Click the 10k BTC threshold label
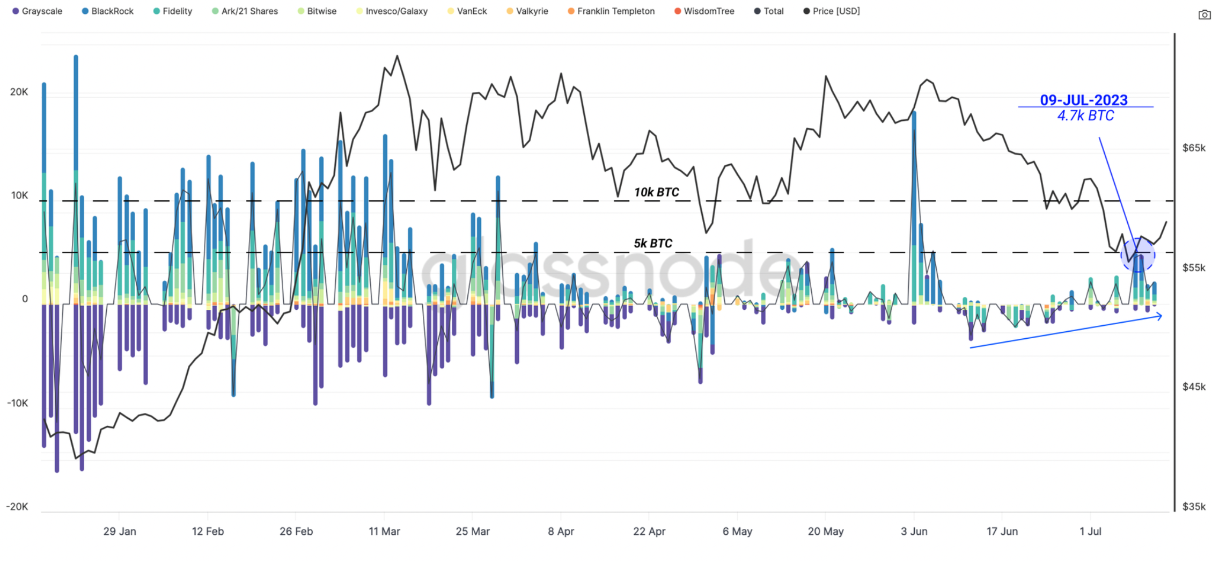The height and width of the screenshot is (561, 1212). tap(656, 192)
